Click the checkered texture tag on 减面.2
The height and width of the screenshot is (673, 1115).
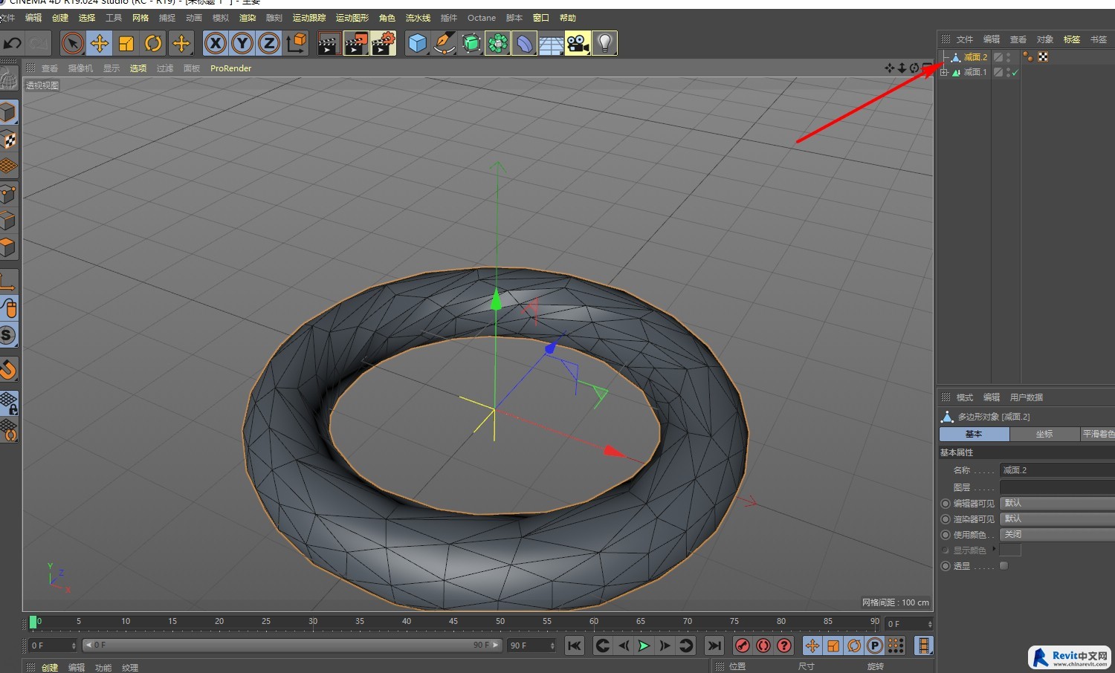1043,57
